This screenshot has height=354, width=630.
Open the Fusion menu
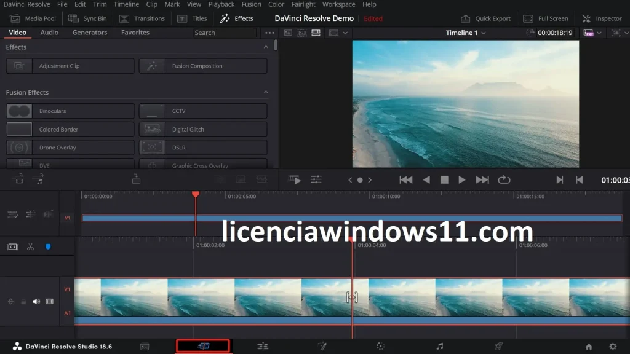[251, 4]
